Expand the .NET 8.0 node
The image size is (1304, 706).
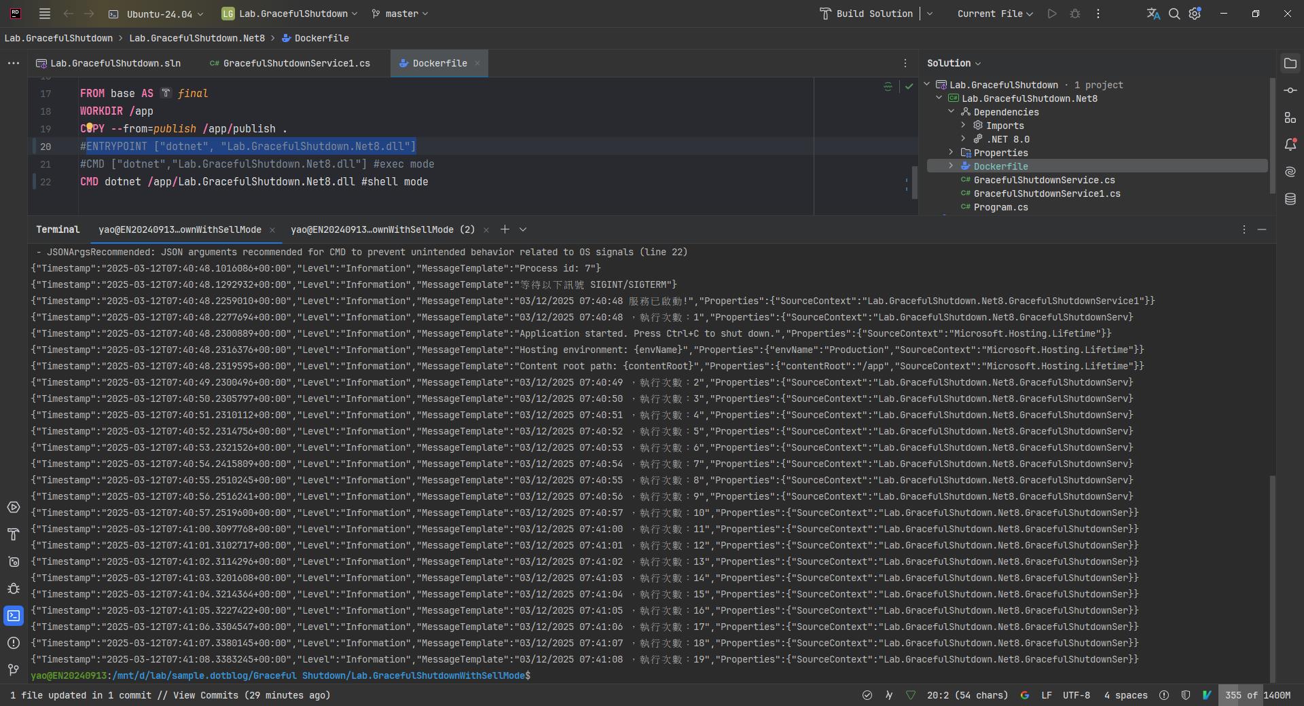pos(964,138)
